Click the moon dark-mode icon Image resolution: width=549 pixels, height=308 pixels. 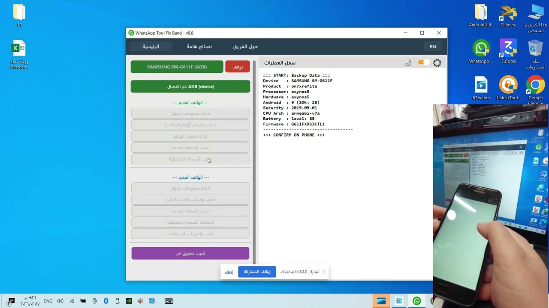408,63
